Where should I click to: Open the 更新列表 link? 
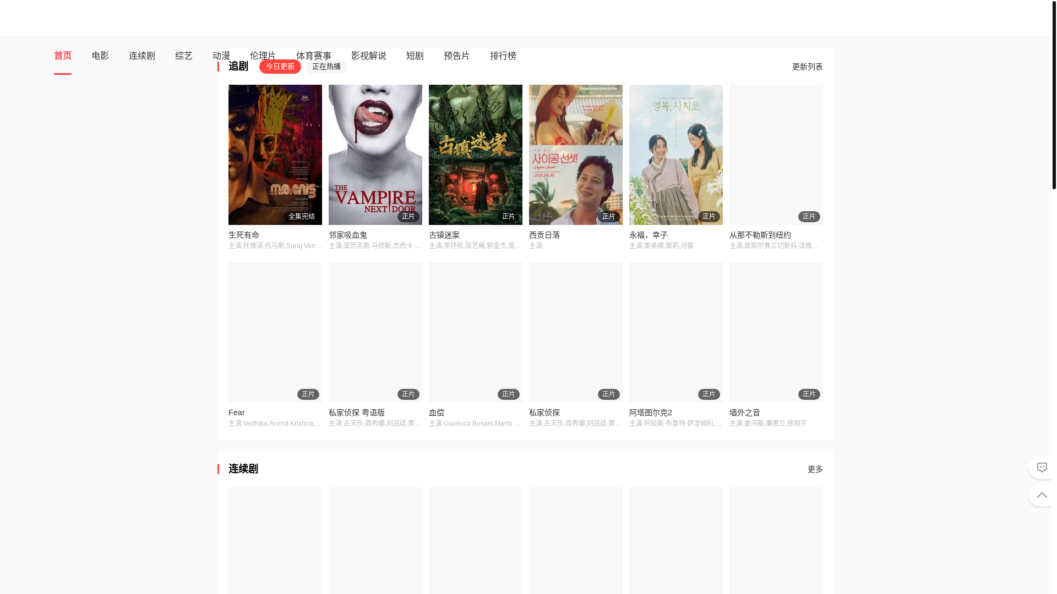coord(808,67)
